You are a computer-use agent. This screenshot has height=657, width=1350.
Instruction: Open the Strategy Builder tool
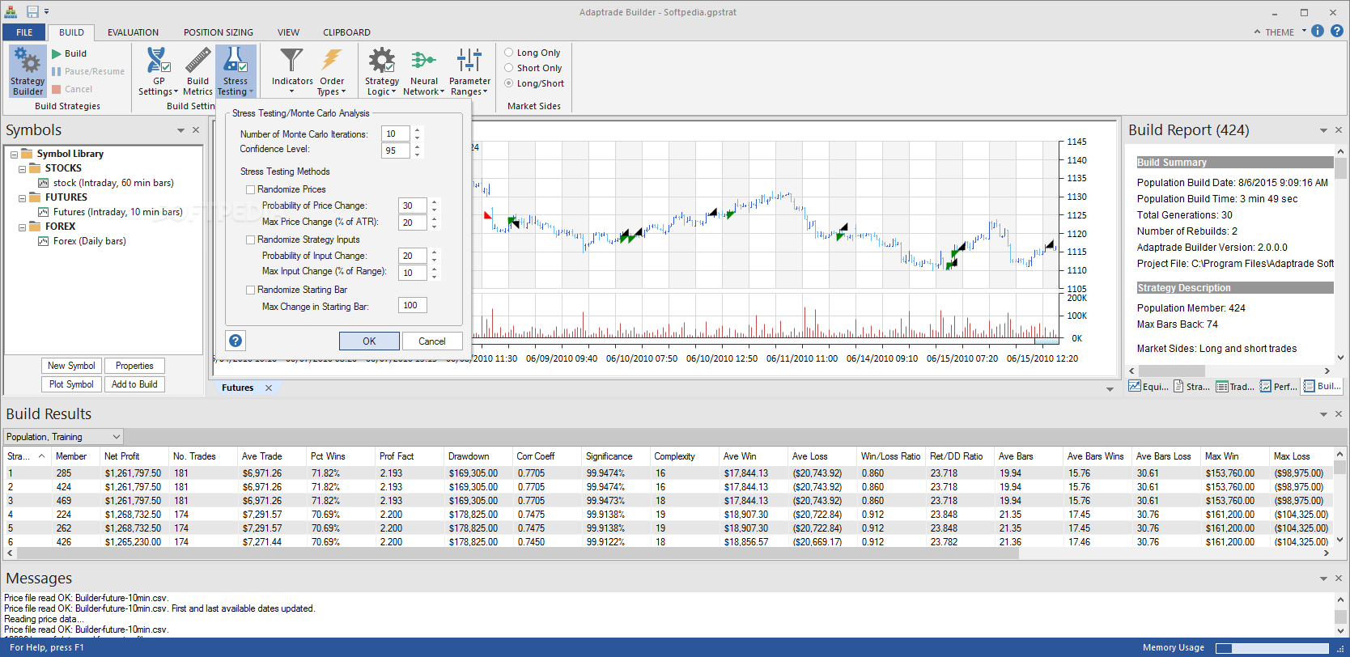tap(28, 71)
